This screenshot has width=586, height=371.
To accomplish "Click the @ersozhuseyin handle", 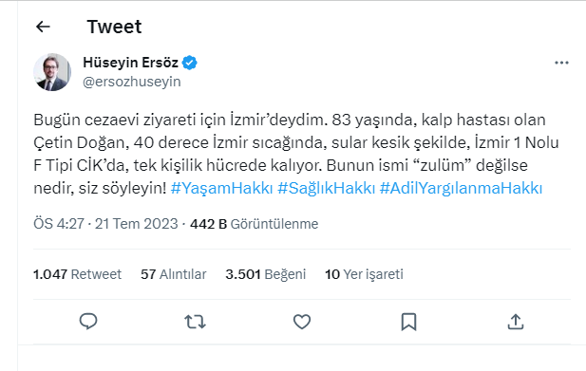I will tap(132, 82).
